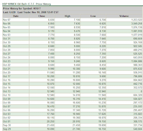The height and width of the screenshot is (131, 143).
Task: Click the Low column header
Action: [x=93, y=16]
